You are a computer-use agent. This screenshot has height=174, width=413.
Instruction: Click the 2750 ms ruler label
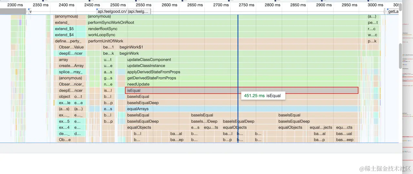pos(247,5)
